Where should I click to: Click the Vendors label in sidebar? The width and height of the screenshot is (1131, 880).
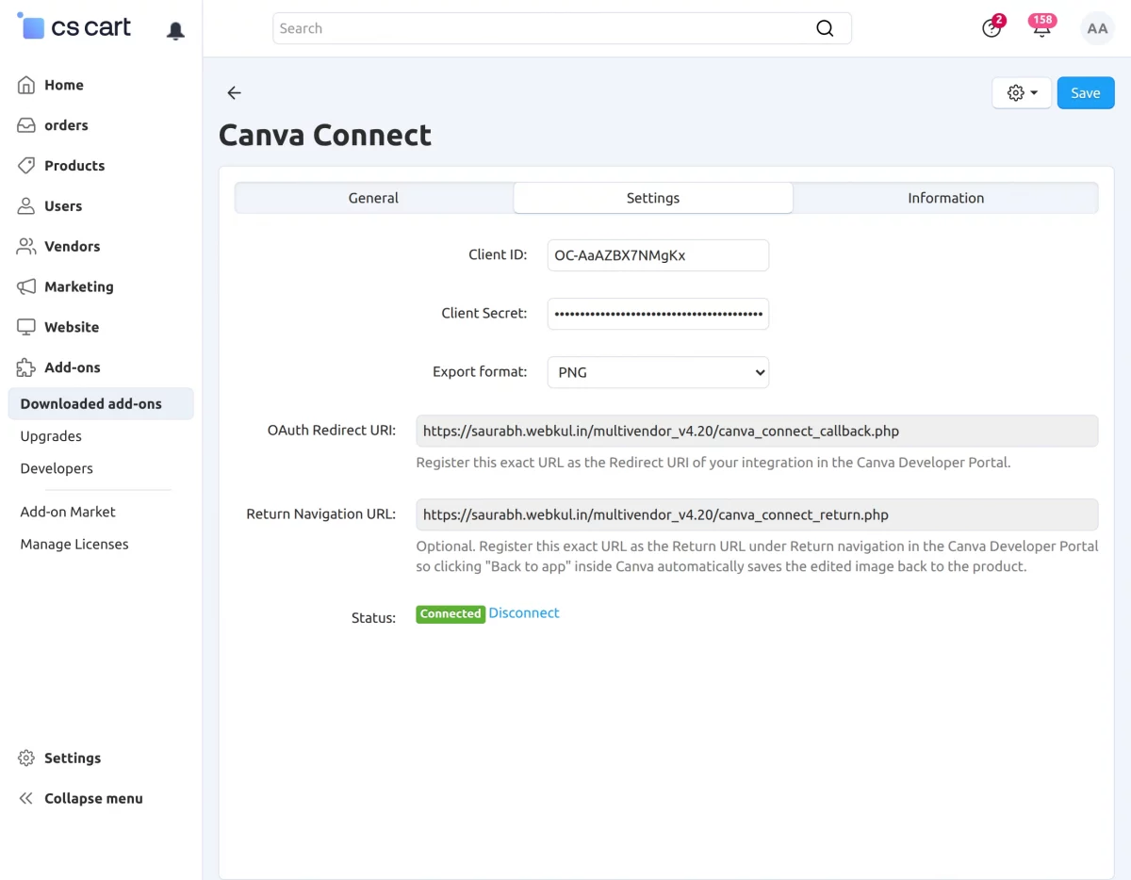(72, 247)
